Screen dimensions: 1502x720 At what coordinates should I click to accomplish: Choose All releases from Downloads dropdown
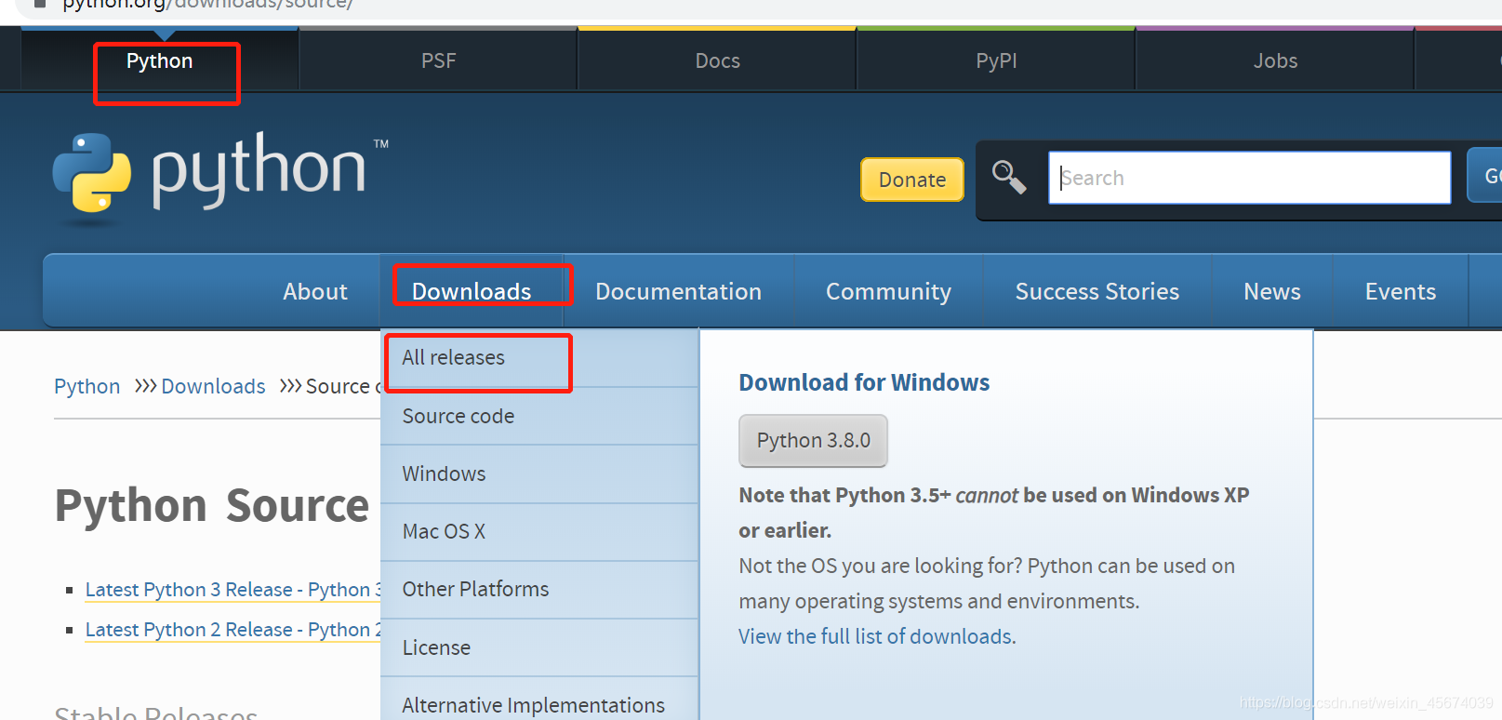pyautogui.click(x=539, y=358)
